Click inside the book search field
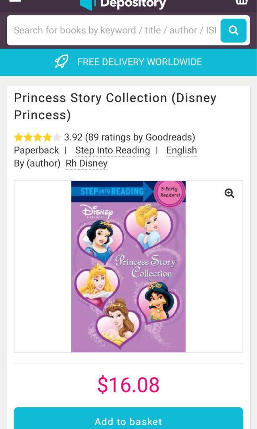The width and height of the screenshot is (257, 429). coord(111,30)
